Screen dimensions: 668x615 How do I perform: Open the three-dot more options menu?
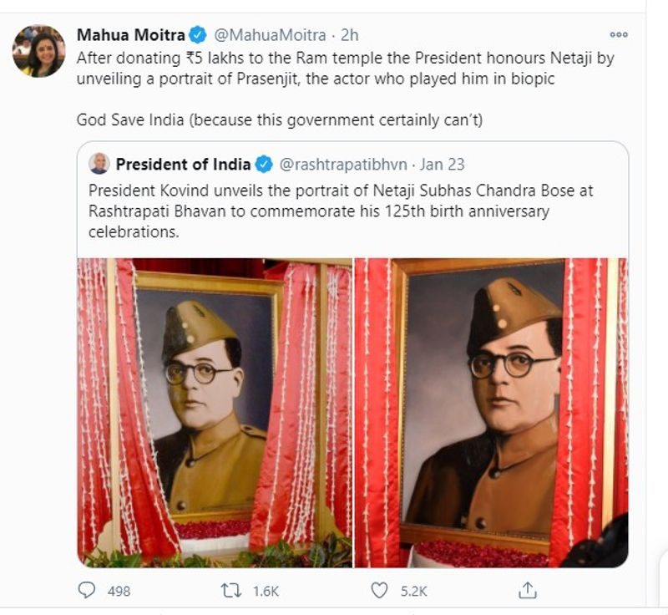(x=619, y=34)
